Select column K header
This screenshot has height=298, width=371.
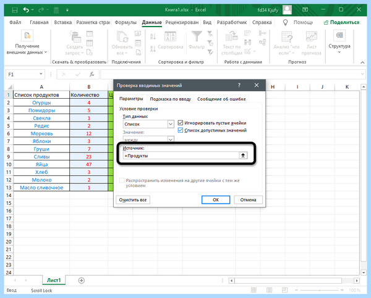(347, 87)
